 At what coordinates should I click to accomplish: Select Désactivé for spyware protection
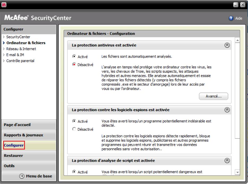[x=74, y=129]
